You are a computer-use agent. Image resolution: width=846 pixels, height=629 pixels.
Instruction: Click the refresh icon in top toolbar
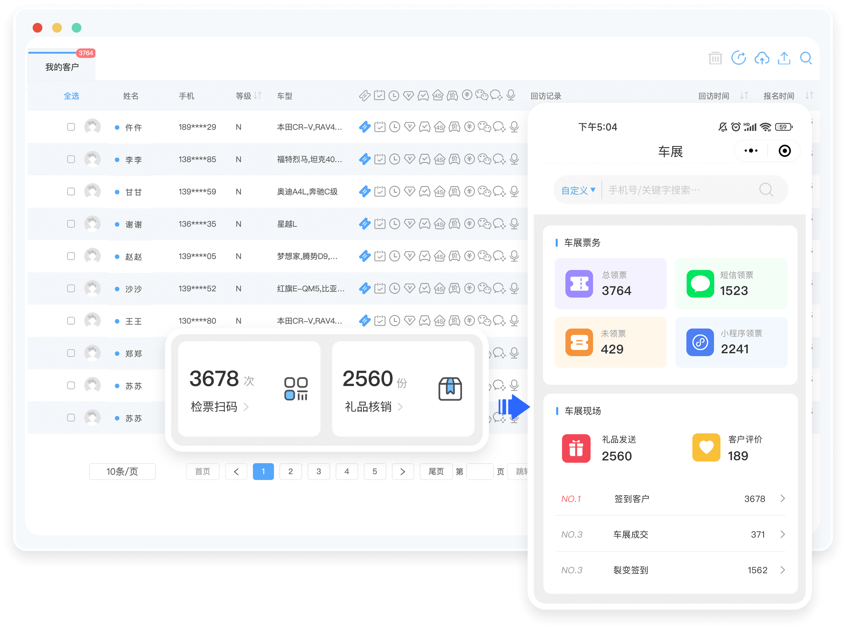click(x=738, y=58)
